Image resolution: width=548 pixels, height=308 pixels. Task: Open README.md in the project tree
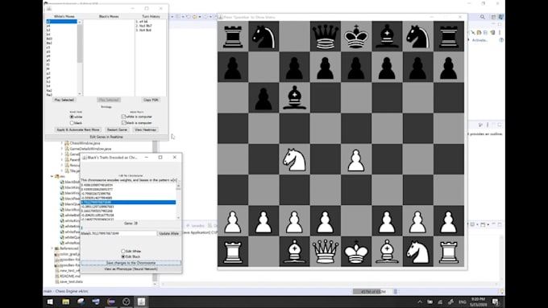[70, 276]
